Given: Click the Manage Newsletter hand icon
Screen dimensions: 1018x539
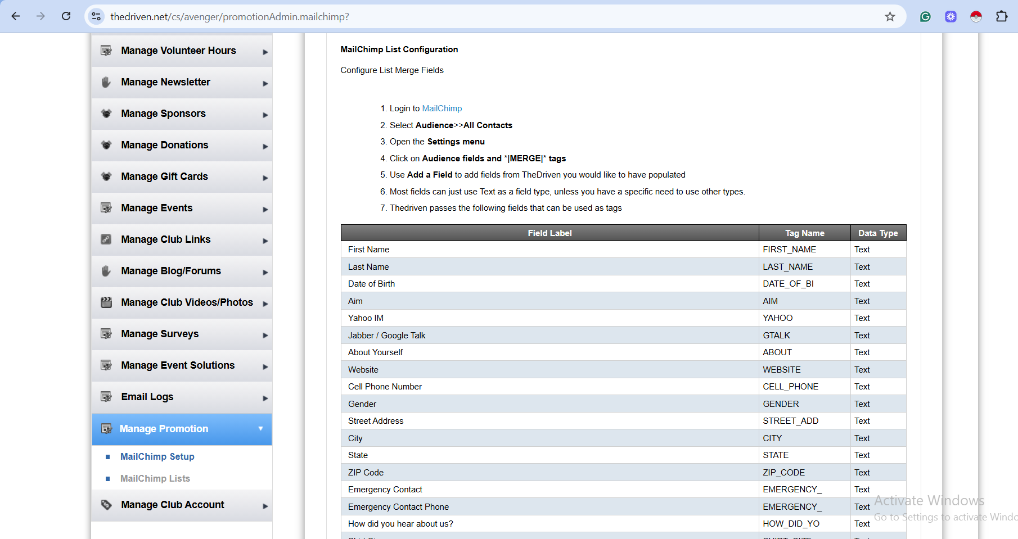Looking at the screenshot, I should 106,82.
